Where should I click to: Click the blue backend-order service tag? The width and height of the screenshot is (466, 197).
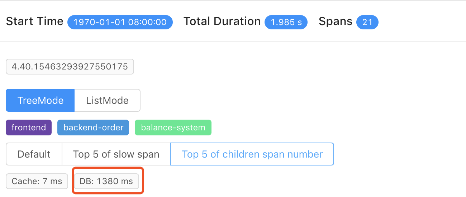pyautogui.click(x=93, y=128)
